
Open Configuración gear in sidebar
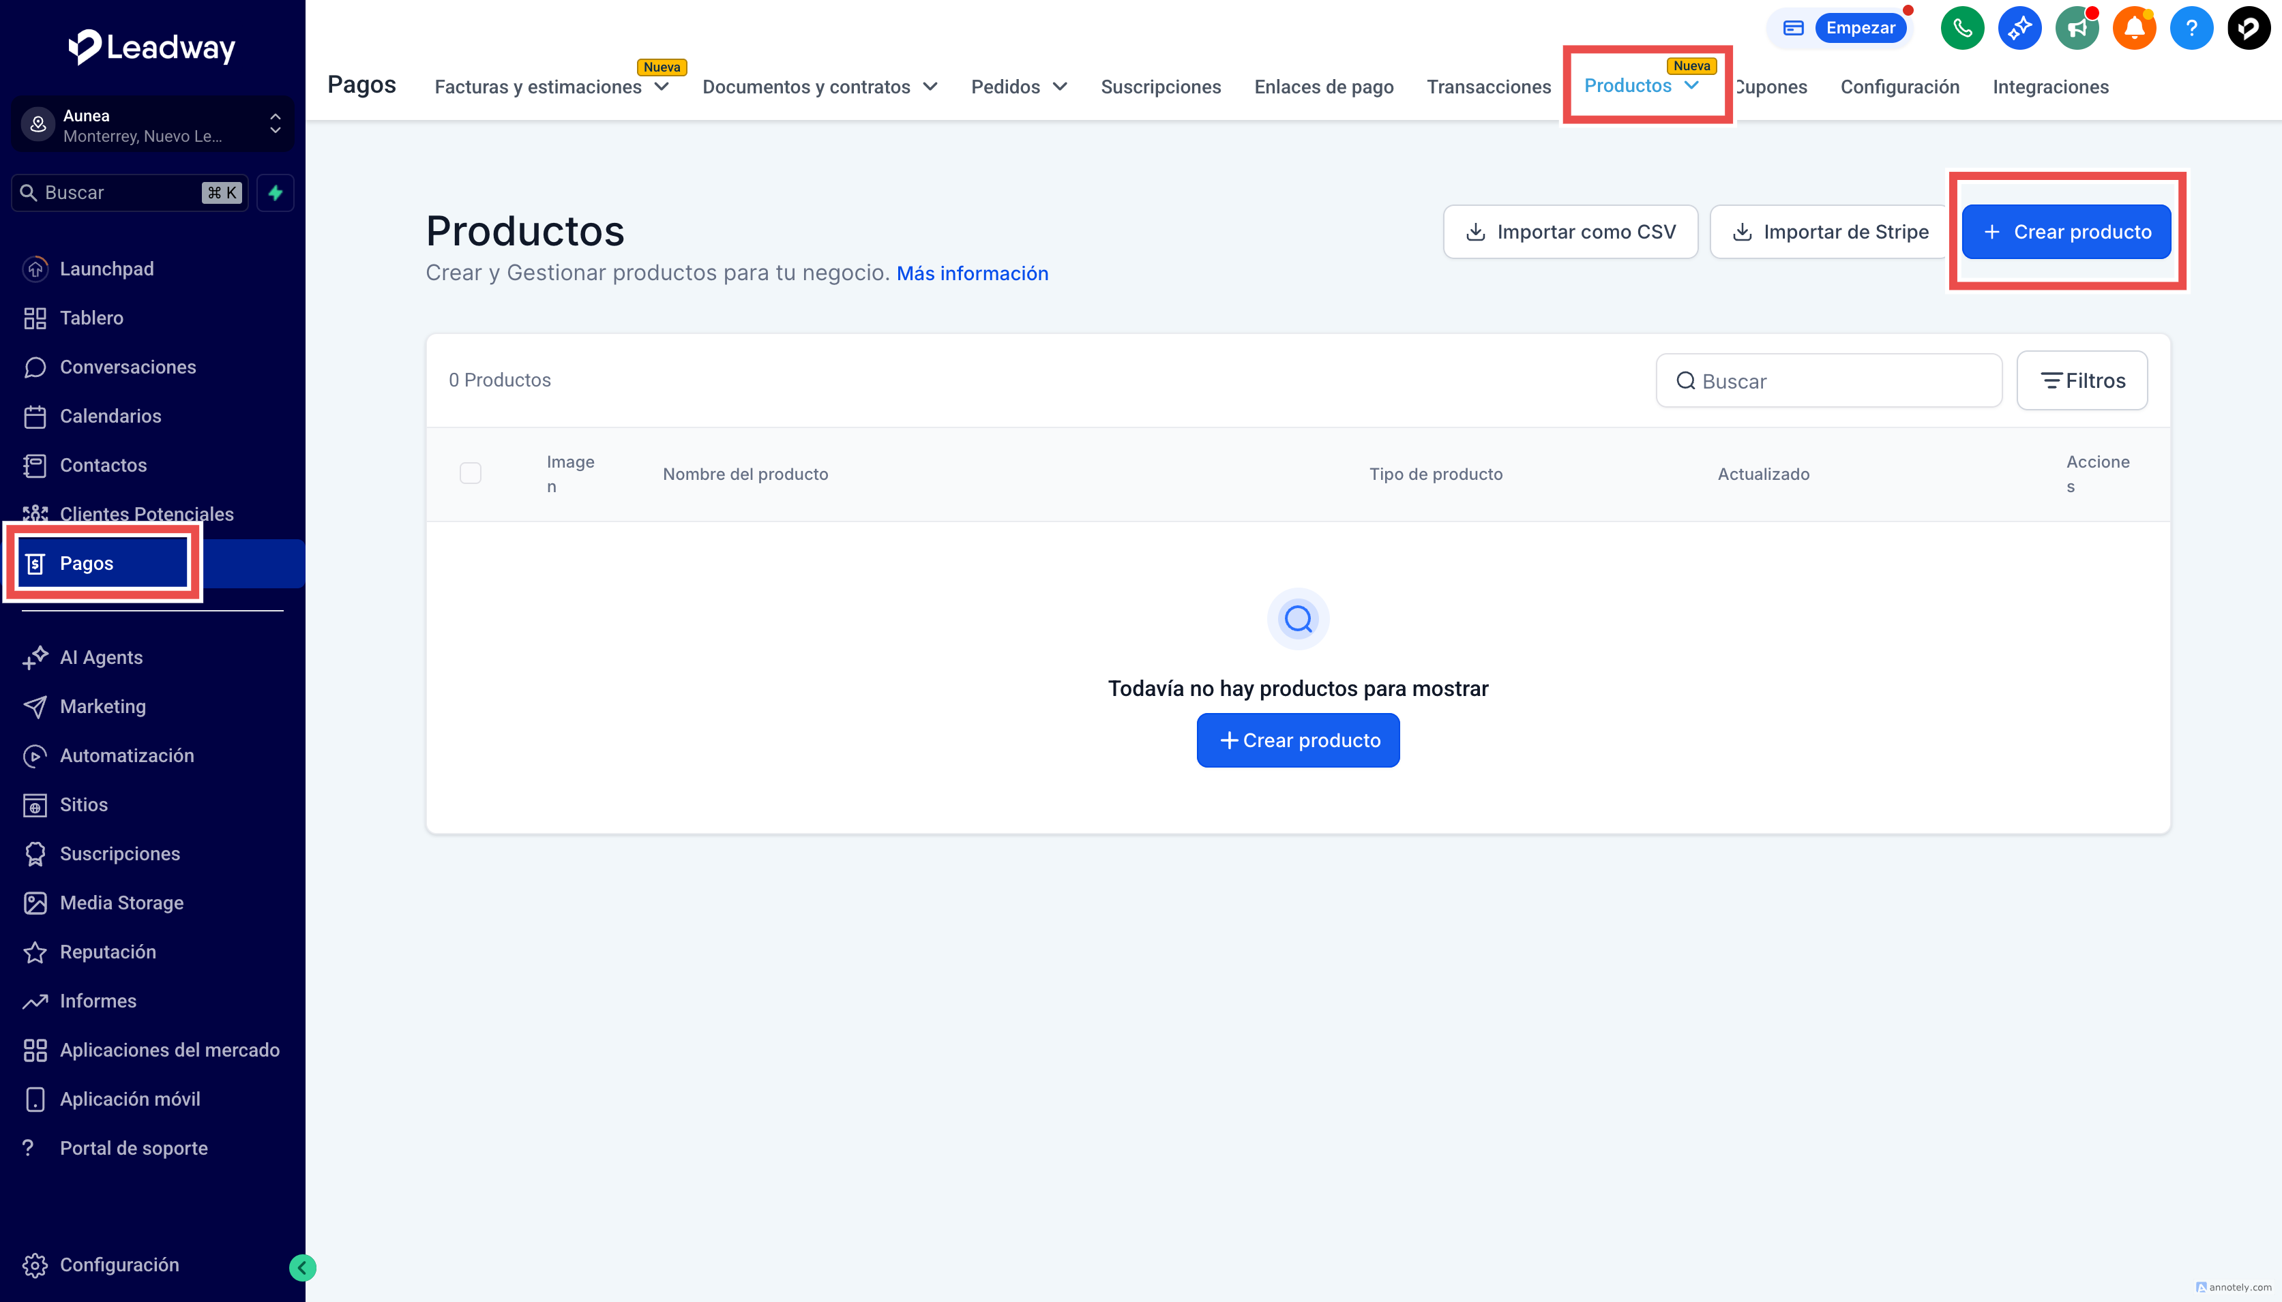[118, 1265]
